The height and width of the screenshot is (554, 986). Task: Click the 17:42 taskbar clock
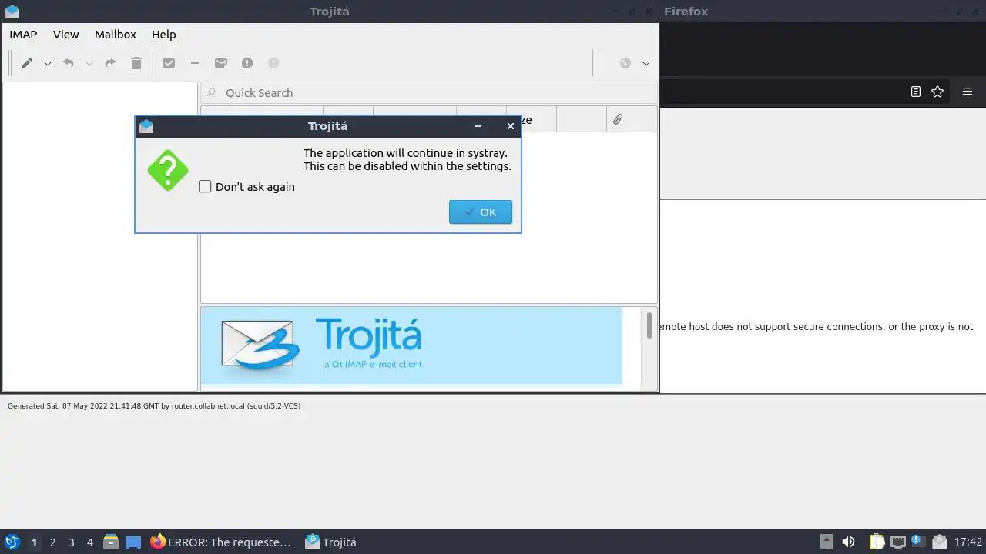click(968, 542)
